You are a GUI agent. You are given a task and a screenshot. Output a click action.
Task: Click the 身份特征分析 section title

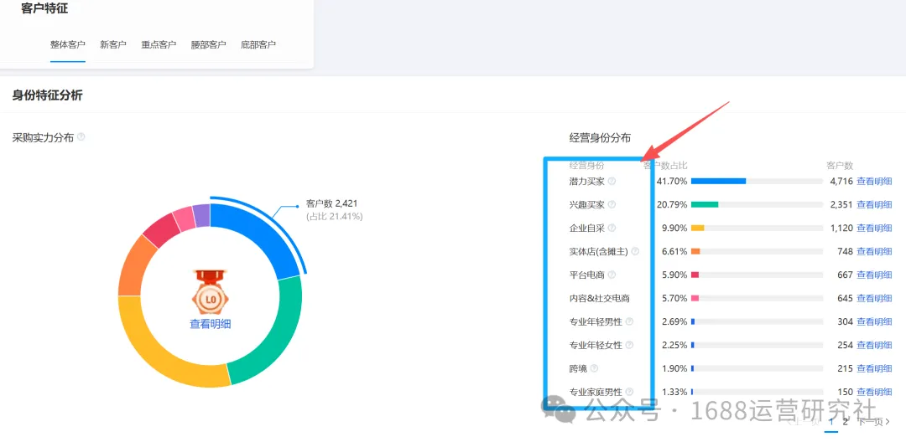pos(47,95)
